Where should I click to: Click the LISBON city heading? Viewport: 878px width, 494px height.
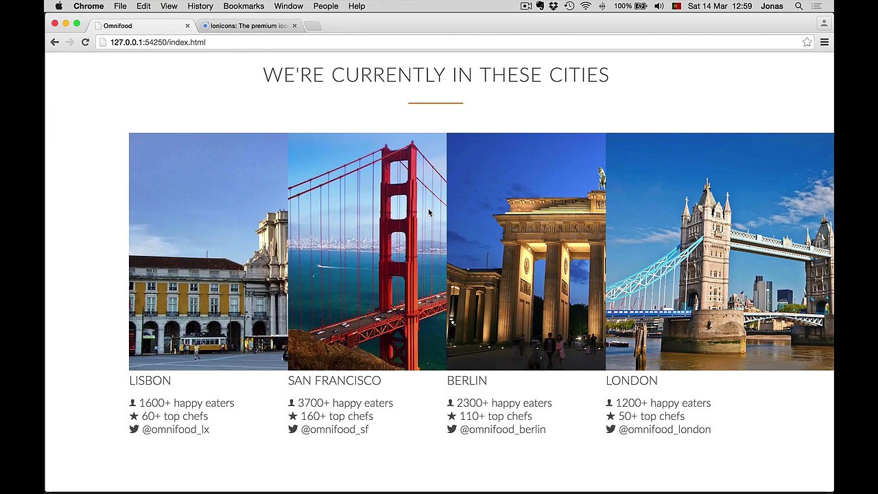[150, 381]
